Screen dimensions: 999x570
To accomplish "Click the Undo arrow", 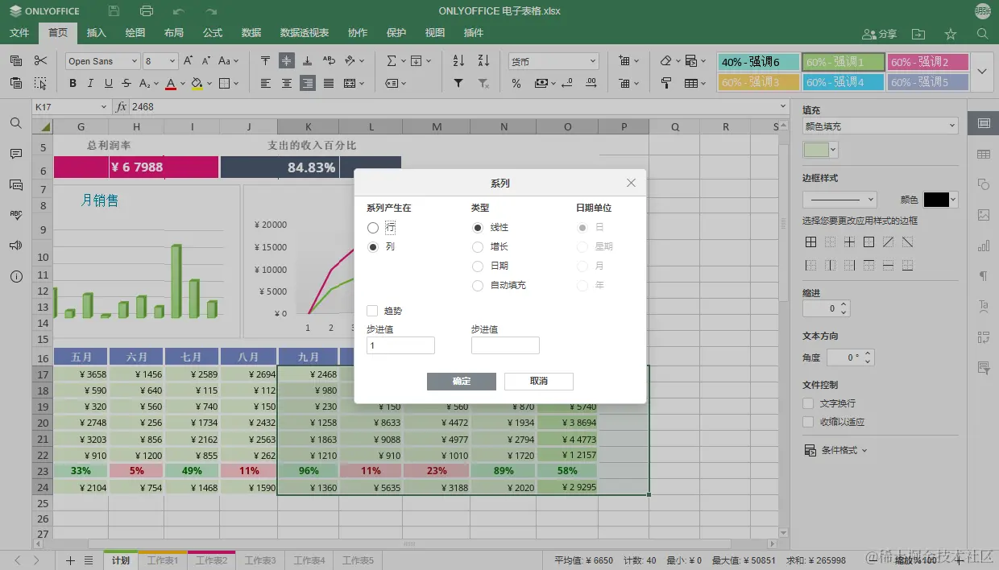I will tap(179, 11).
